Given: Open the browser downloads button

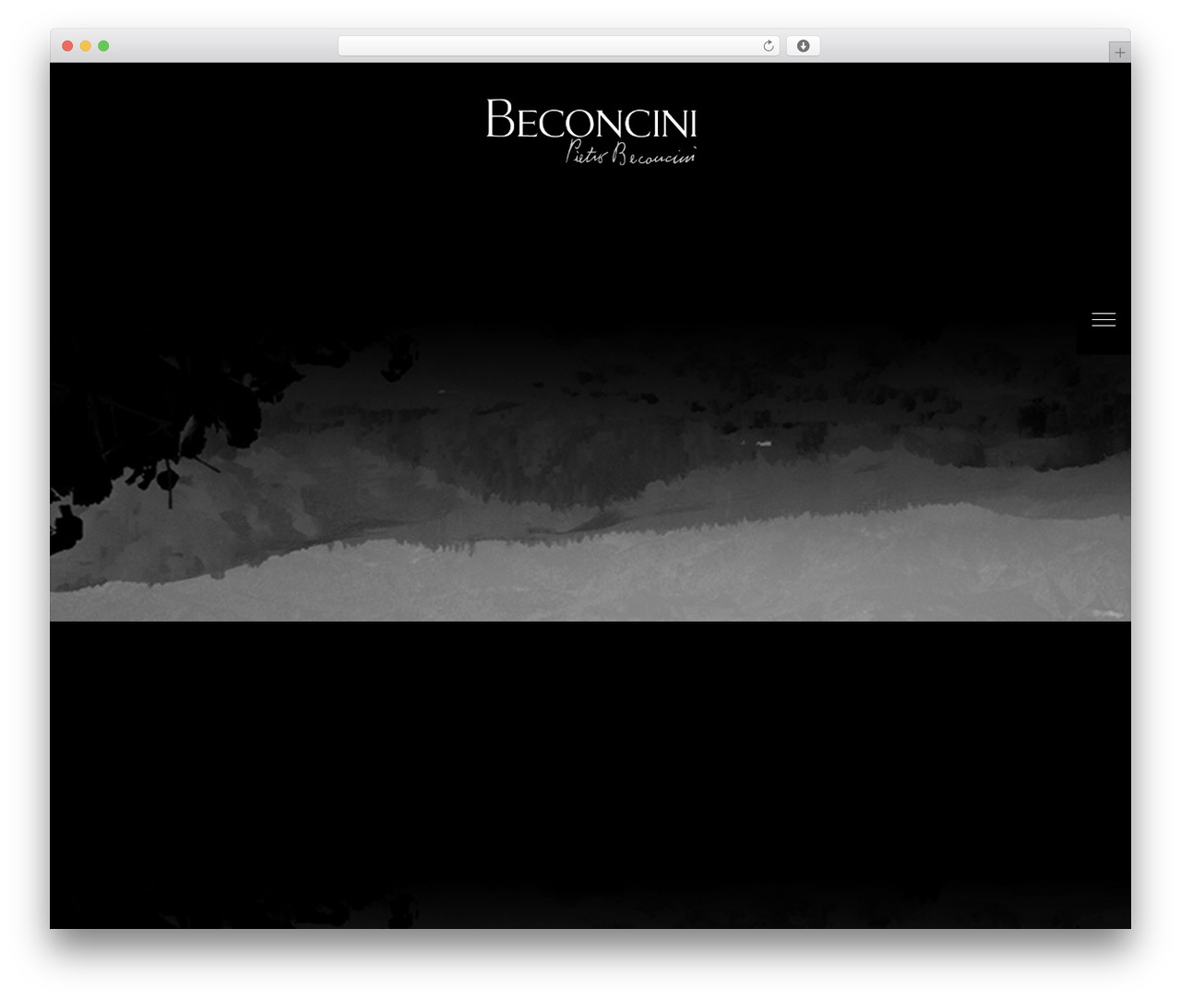Looking at the screenshot, I should [803, 46].
